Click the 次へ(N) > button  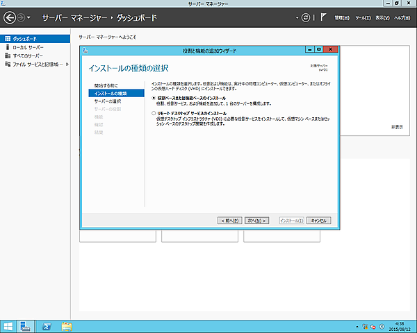pos(257,221)
